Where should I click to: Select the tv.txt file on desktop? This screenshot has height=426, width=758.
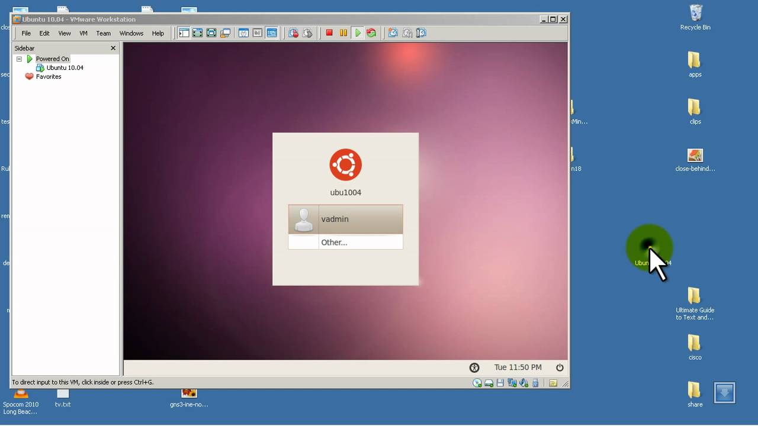[63, 399]
